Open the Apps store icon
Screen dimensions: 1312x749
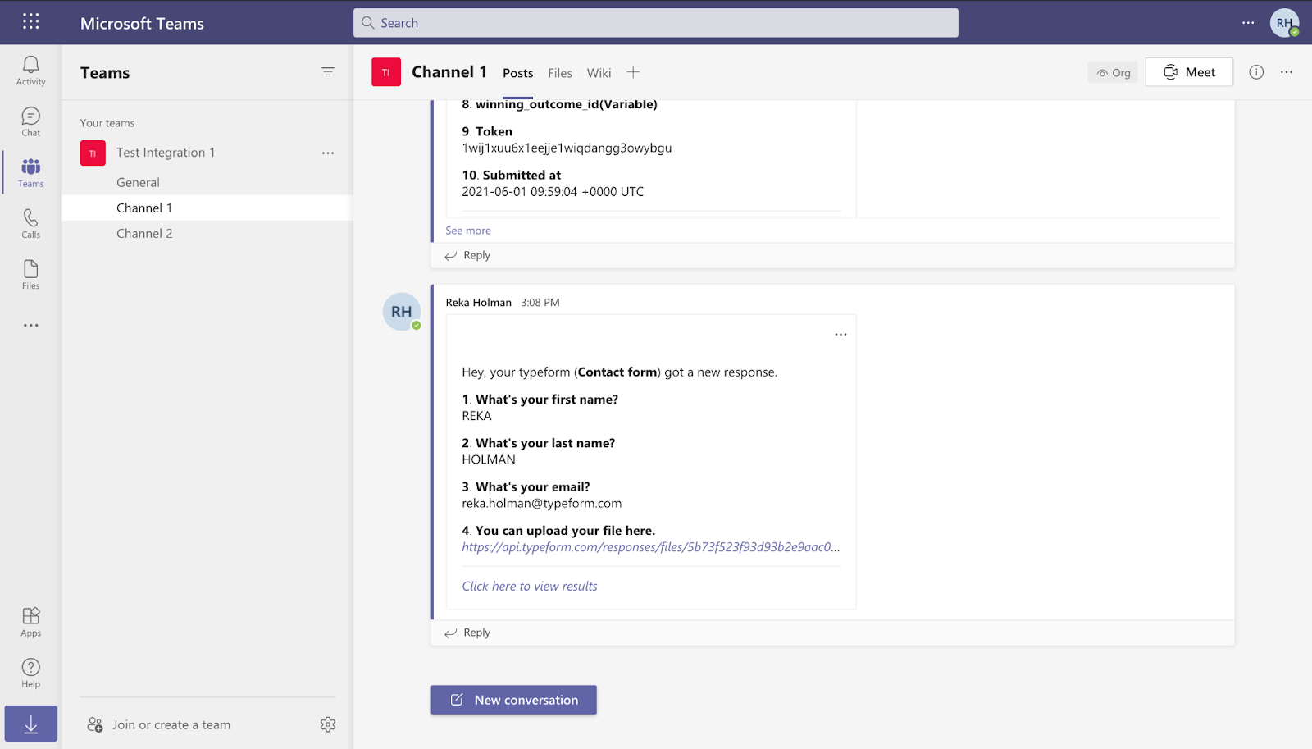(x=30, y=622)
